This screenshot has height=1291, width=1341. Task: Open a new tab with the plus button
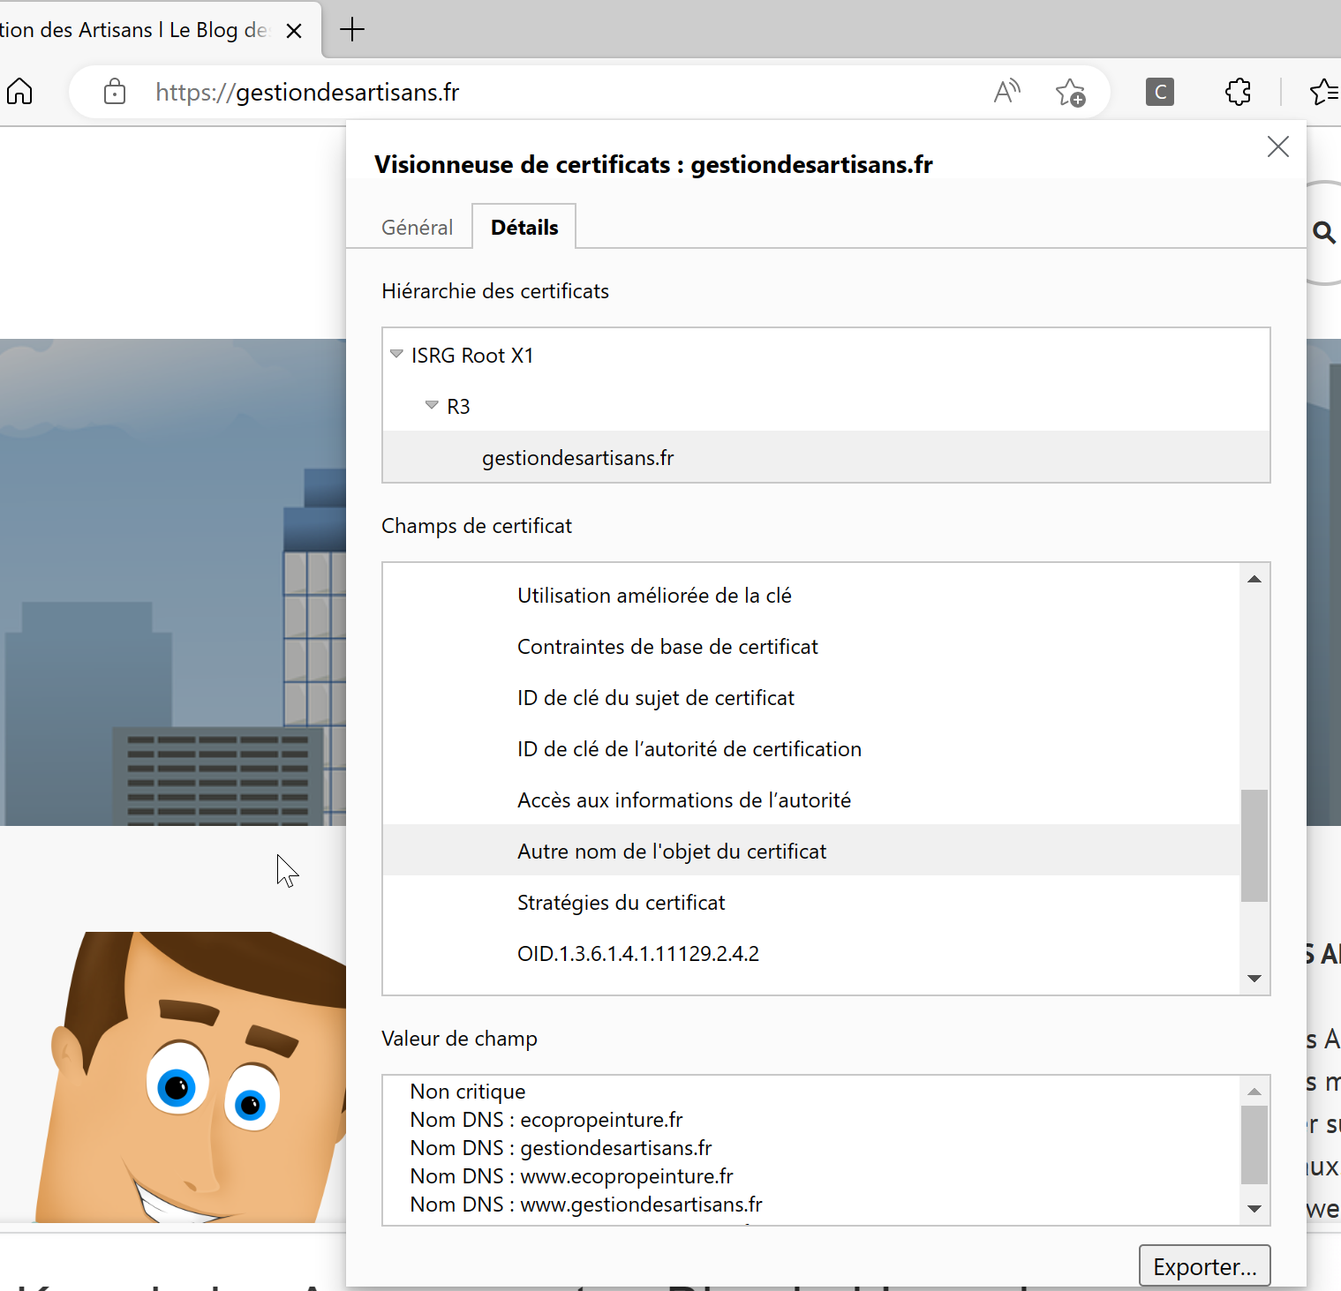352,30
